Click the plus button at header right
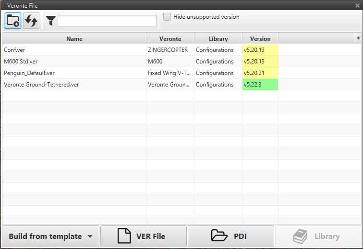Screen dimensions: 363x249 pyautogui.click(x=358, y=38)
